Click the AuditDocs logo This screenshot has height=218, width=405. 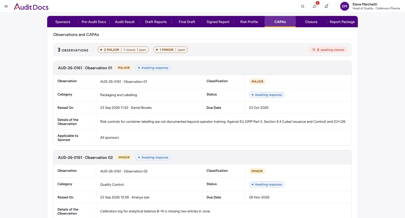click(31, 7)
